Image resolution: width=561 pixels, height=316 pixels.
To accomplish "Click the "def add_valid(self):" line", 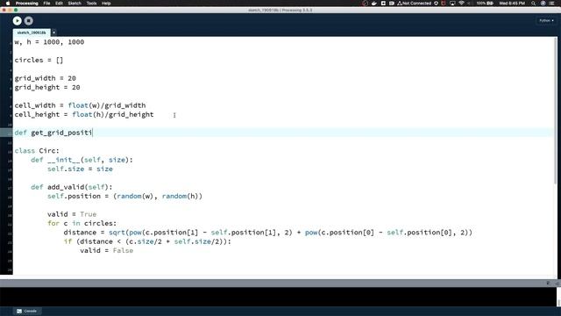I will tap(72, 187).
